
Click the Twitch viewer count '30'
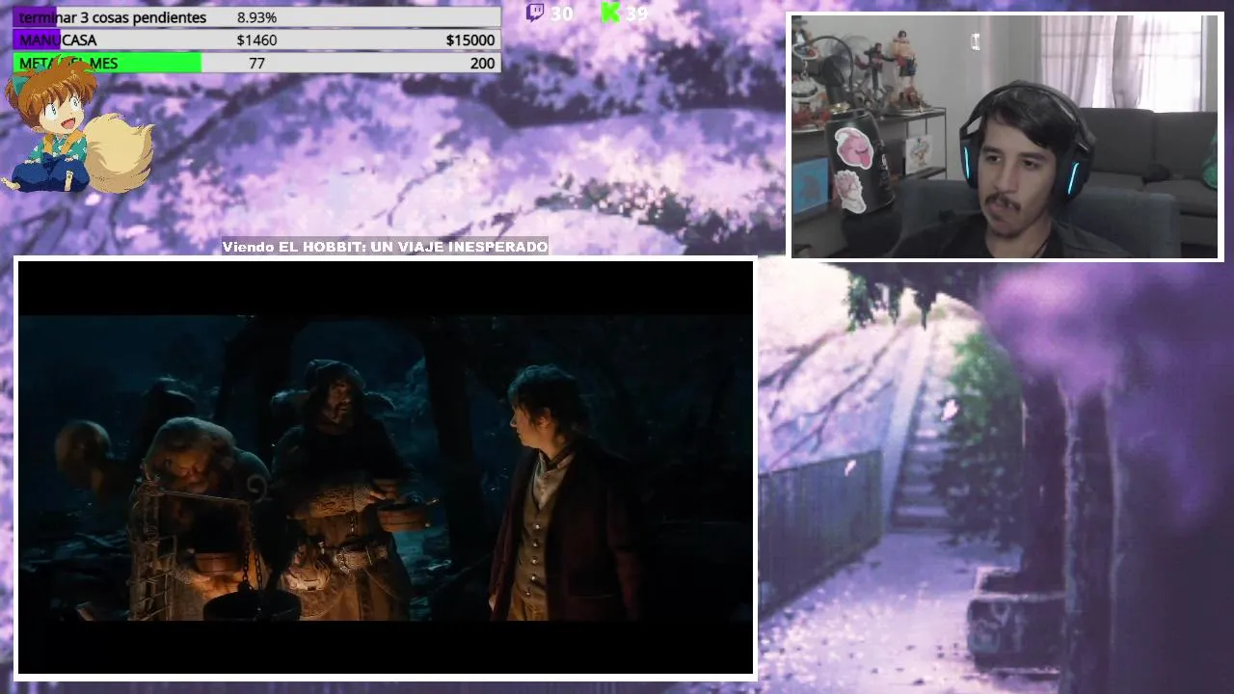pos(561,13)
